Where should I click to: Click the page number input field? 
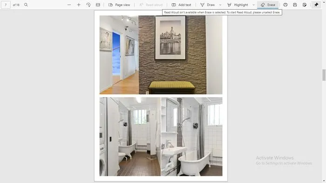pos(6,5)
